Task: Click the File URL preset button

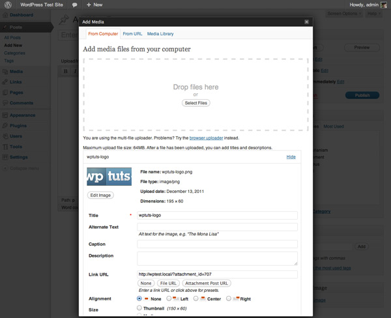Action: [168, 283]
